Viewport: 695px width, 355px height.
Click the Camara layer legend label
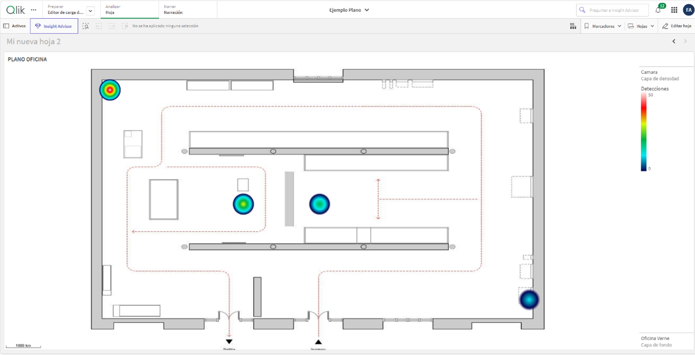649,72
